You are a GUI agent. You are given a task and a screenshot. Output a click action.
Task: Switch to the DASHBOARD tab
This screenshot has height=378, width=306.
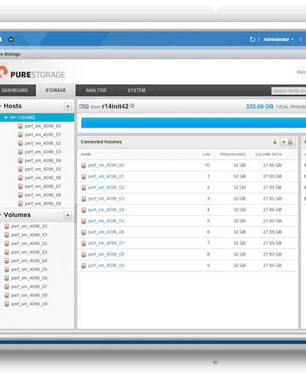15,90
